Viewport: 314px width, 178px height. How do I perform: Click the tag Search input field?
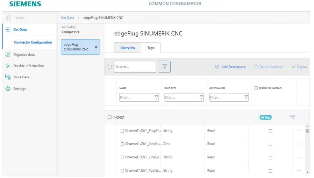(135, 67)
